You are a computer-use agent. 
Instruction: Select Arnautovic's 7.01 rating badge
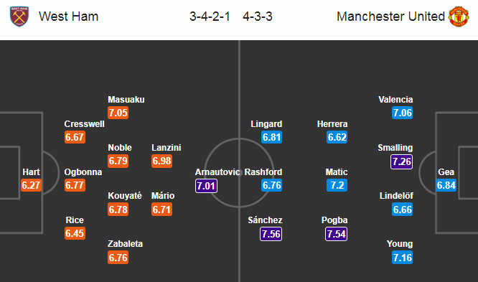207,186
